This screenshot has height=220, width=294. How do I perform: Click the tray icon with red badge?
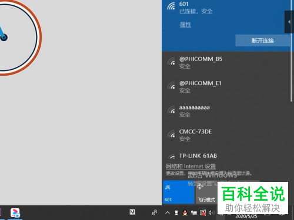203,212
